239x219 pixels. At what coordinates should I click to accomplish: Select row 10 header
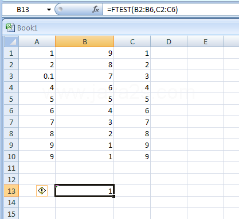coord(11,156)
